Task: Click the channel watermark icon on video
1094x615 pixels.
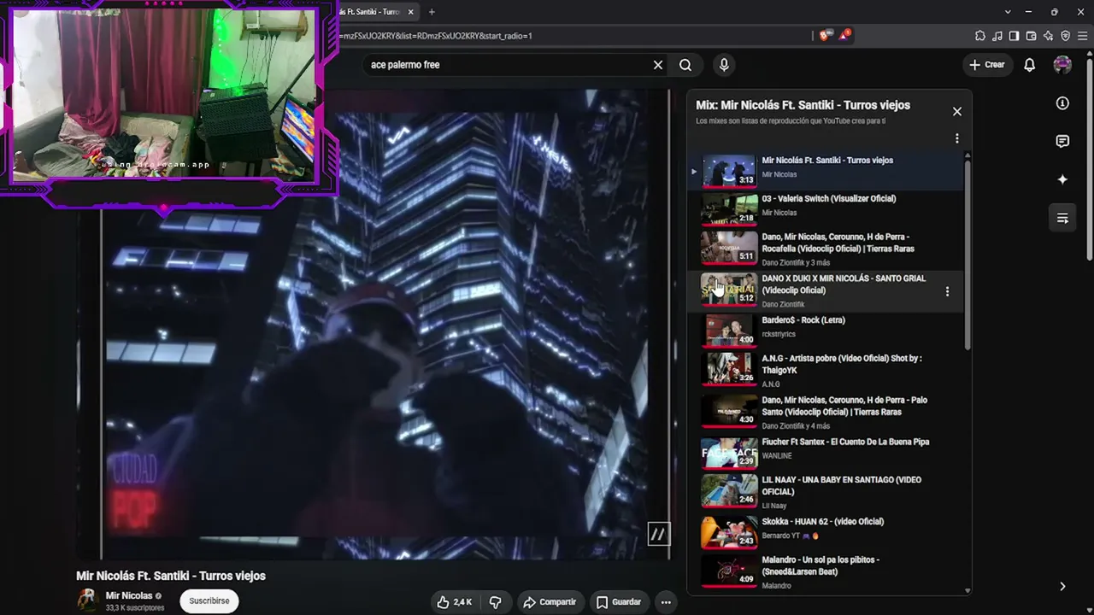Action: [658, 535]
